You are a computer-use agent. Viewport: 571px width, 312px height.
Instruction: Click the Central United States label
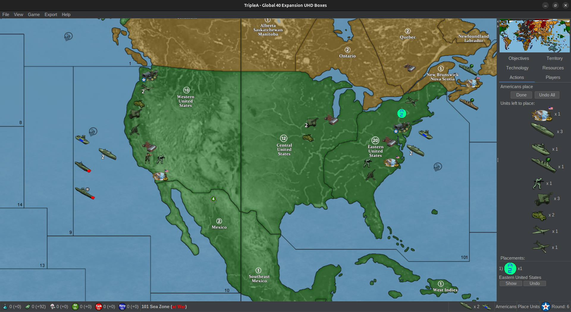click(x=284, y=149)
